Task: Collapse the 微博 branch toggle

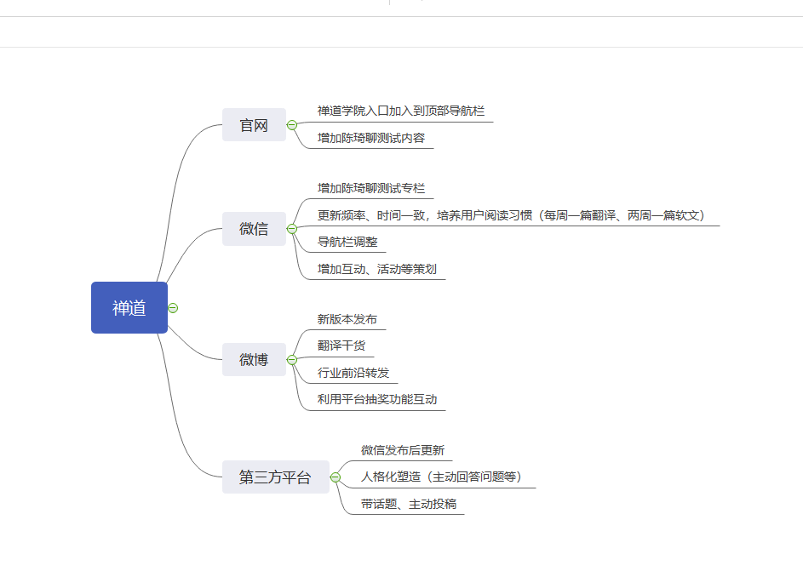Action: pyautogui.click(x=292, y=360)
